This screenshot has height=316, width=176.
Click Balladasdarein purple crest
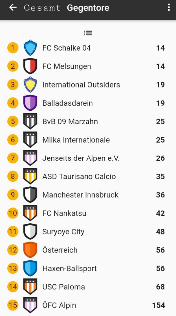coord(30,103)
